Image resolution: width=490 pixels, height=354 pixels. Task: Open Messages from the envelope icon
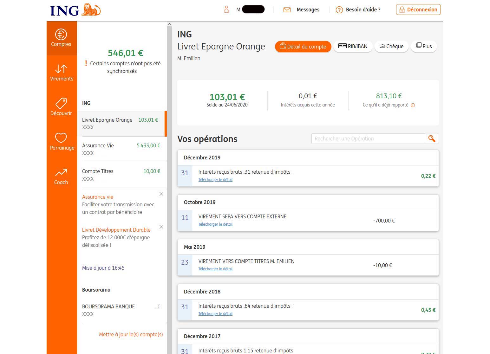point(287,10)
